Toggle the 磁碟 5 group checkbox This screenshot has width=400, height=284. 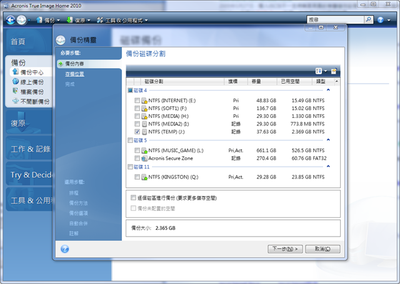pos(130,140)
